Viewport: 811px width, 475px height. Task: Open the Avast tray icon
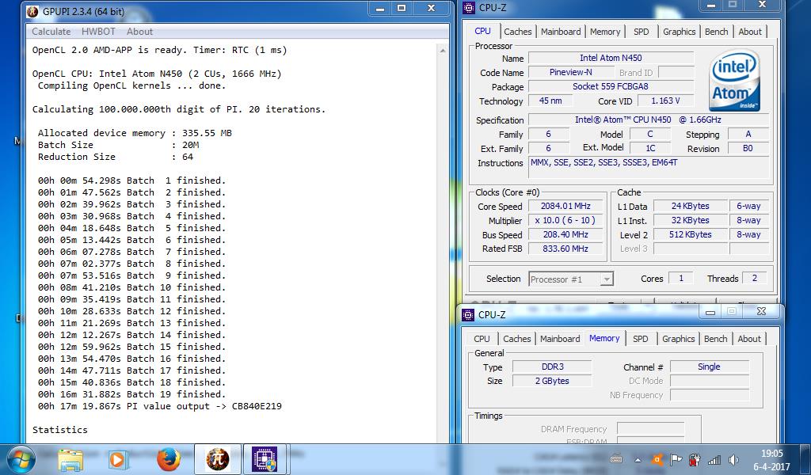(657, 459)
